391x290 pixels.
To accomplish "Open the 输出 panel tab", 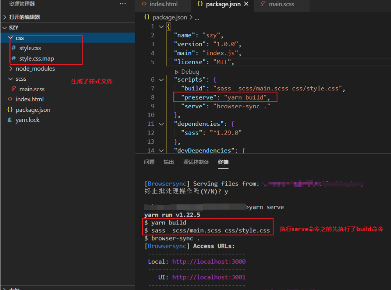I will pos(169,162).
